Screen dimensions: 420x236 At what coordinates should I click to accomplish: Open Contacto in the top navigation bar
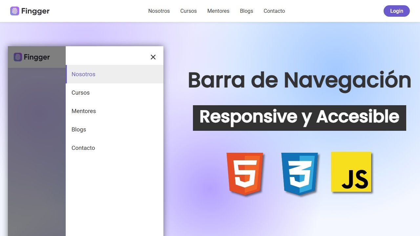274,11
